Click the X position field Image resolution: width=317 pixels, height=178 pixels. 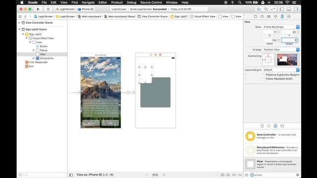click(269, 32)
